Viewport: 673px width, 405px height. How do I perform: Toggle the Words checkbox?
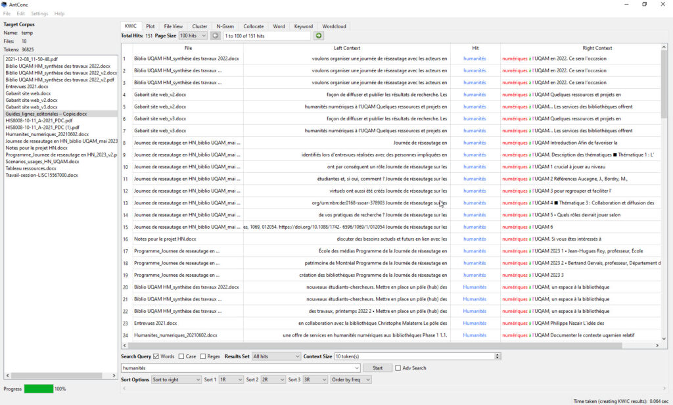click(x=156, y=356)
